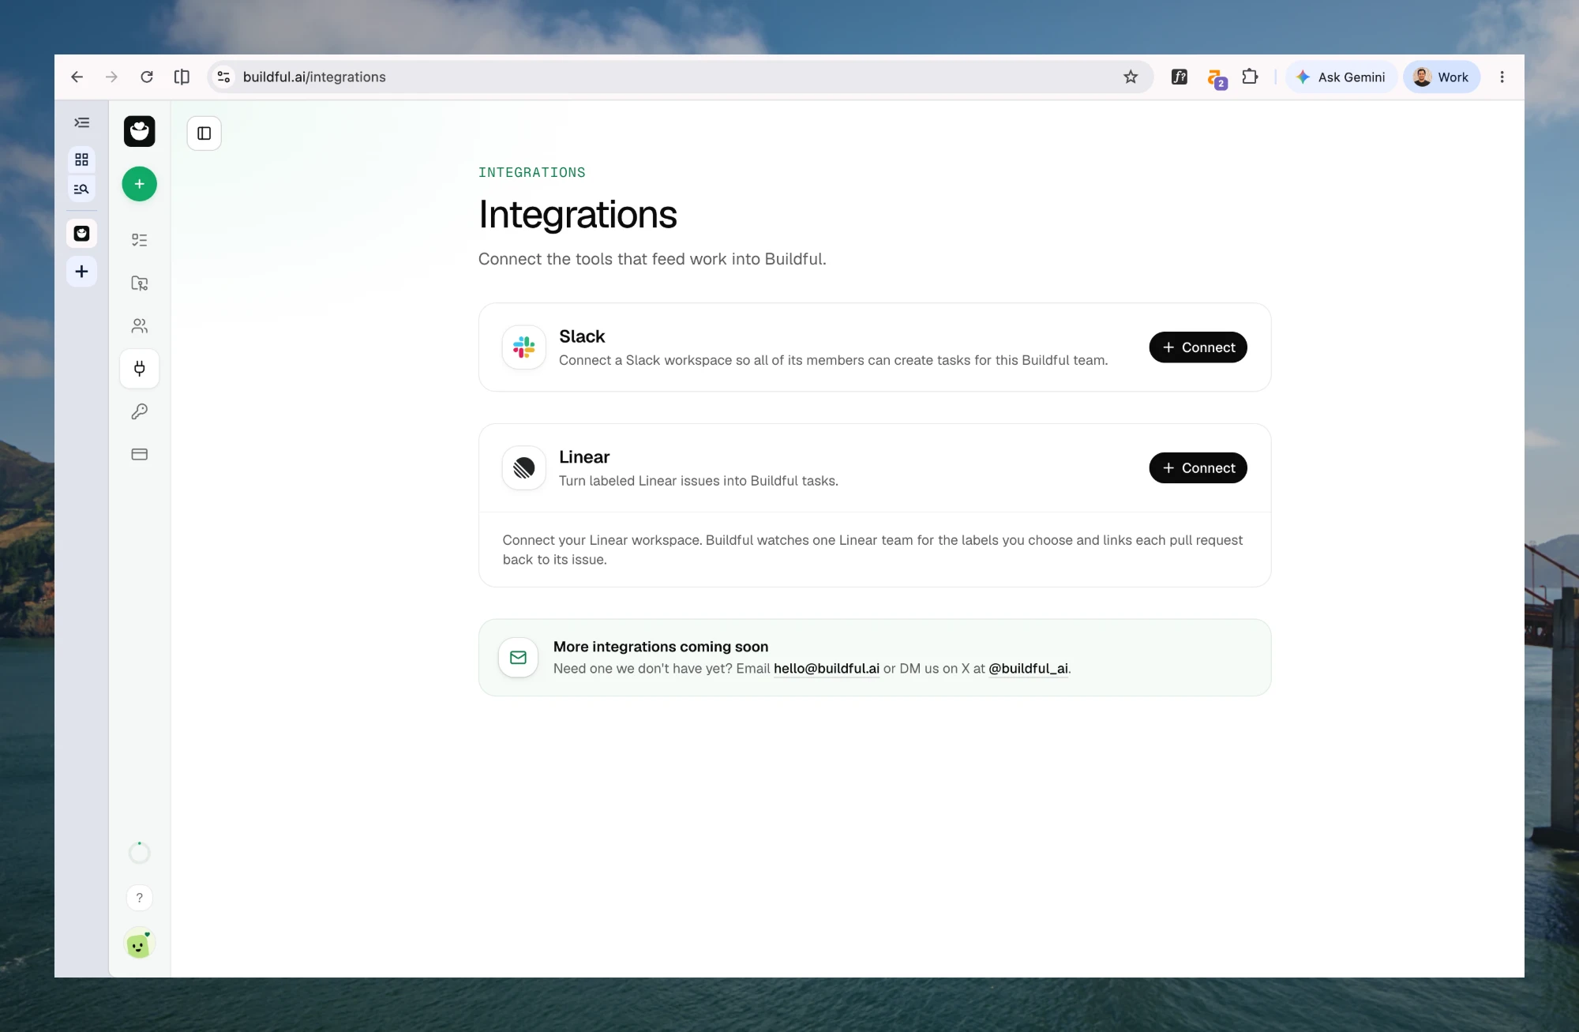Open the API keys sidebar icon

pyautogui.click(x=140, y=411)
